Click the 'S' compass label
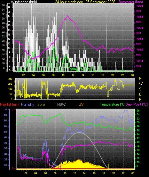 click(140, 89)
